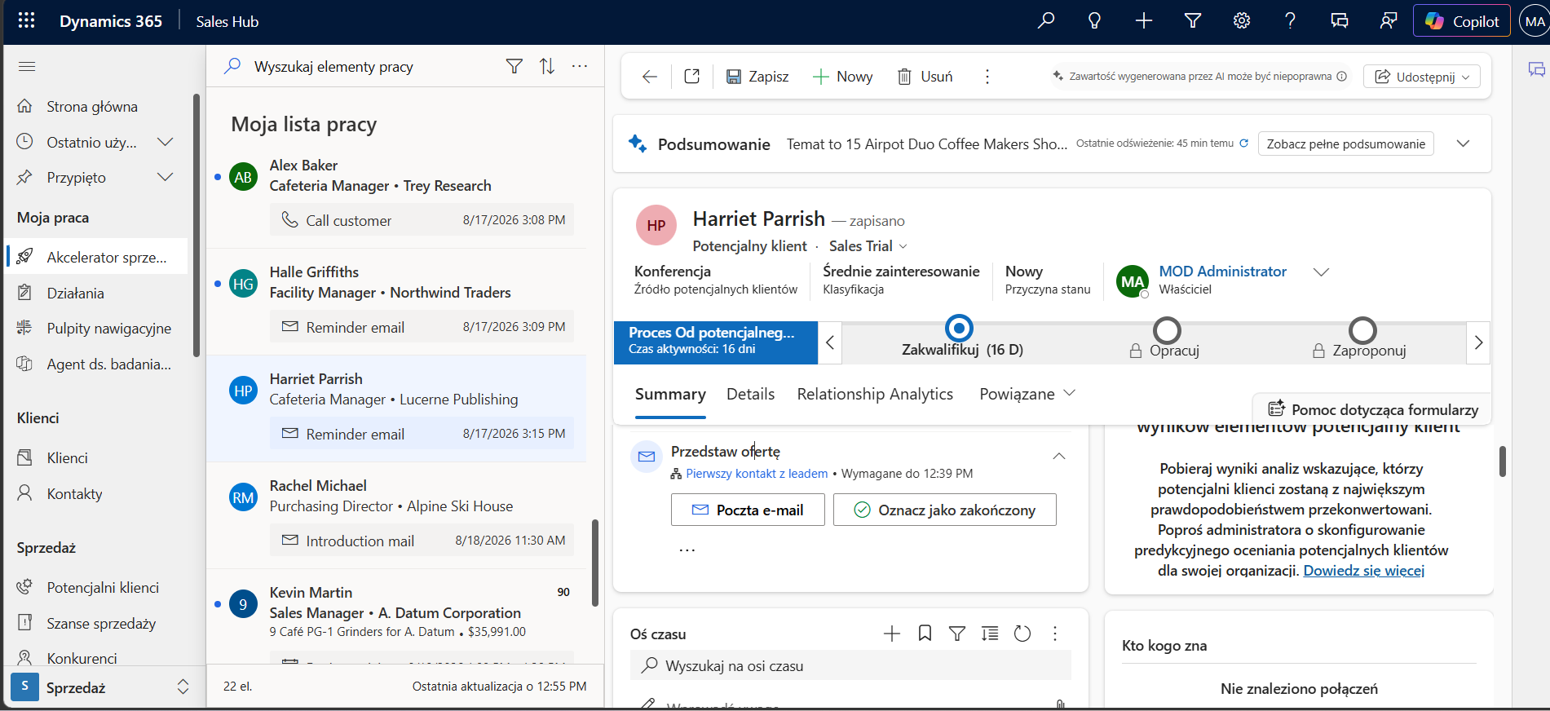Refresh the timeline
Image resolution: width=1550 pixels, height=711 pixels.
pyautogui.click(x=1022, y=634)
